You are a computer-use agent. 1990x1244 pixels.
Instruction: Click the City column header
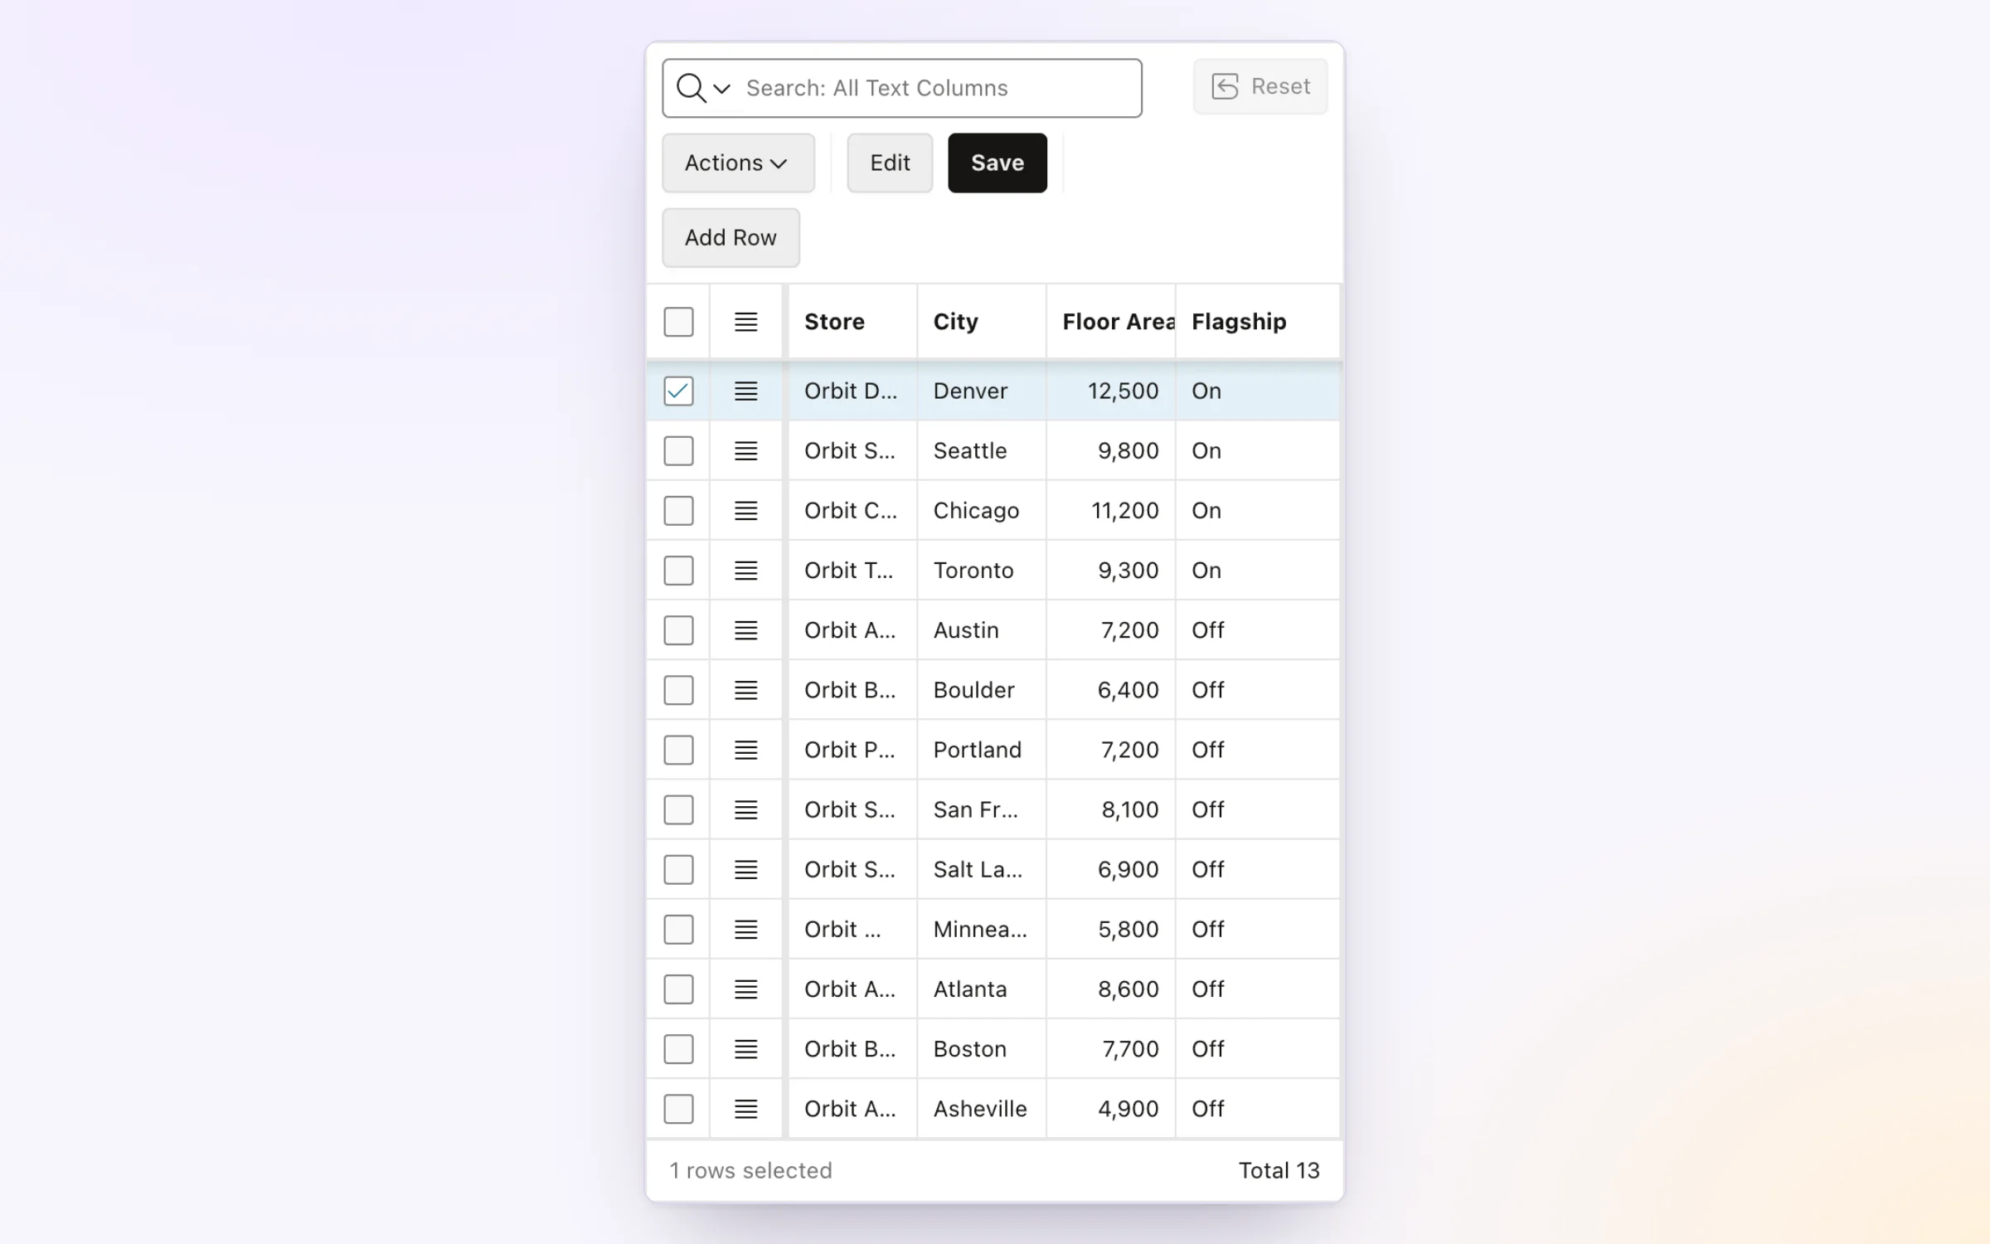[982, 322]
